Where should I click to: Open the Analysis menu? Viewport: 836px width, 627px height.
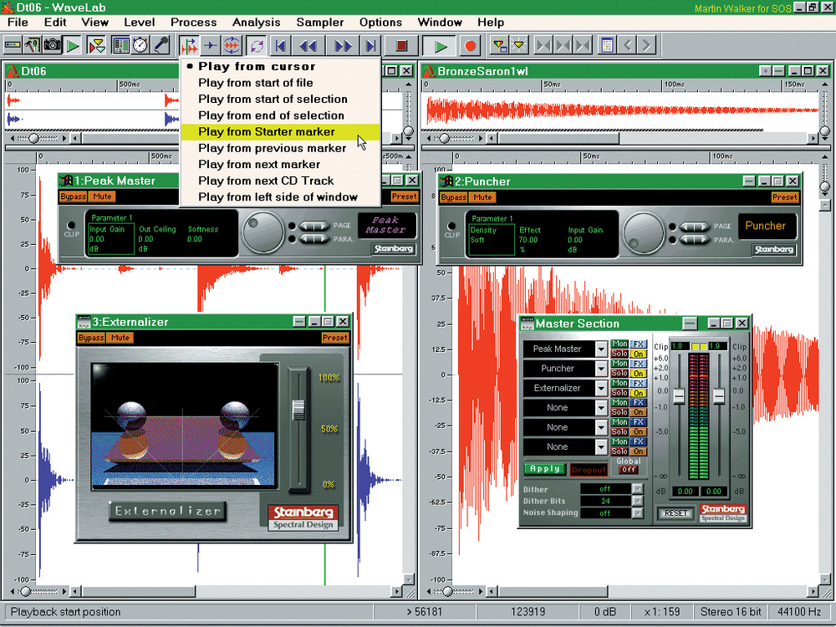tap(257, 23)
